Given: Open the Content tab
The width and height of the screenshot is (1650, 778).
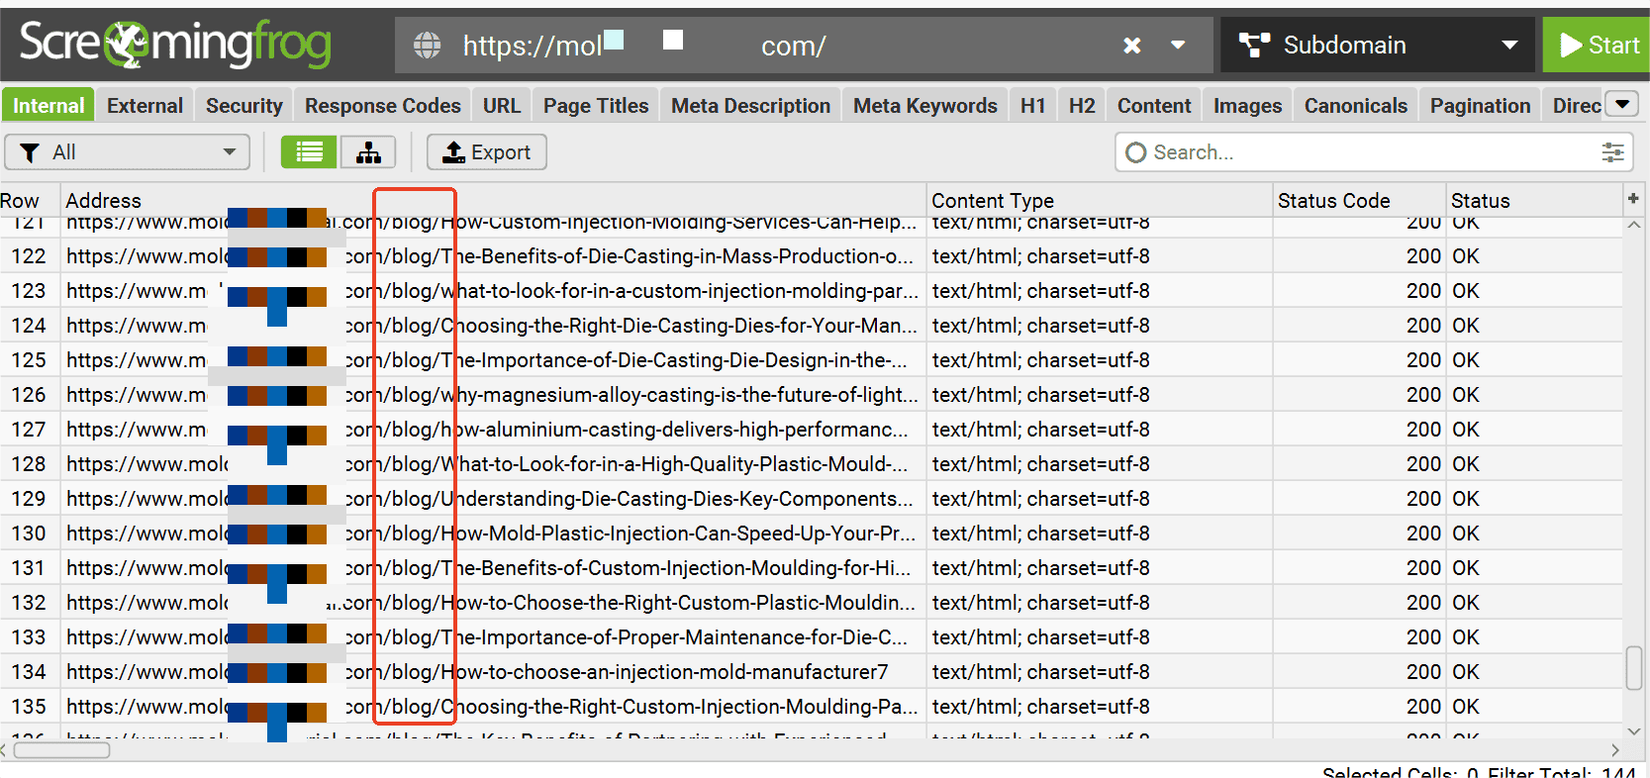Looking at the screenshot, I should [x=1154, y=105].
